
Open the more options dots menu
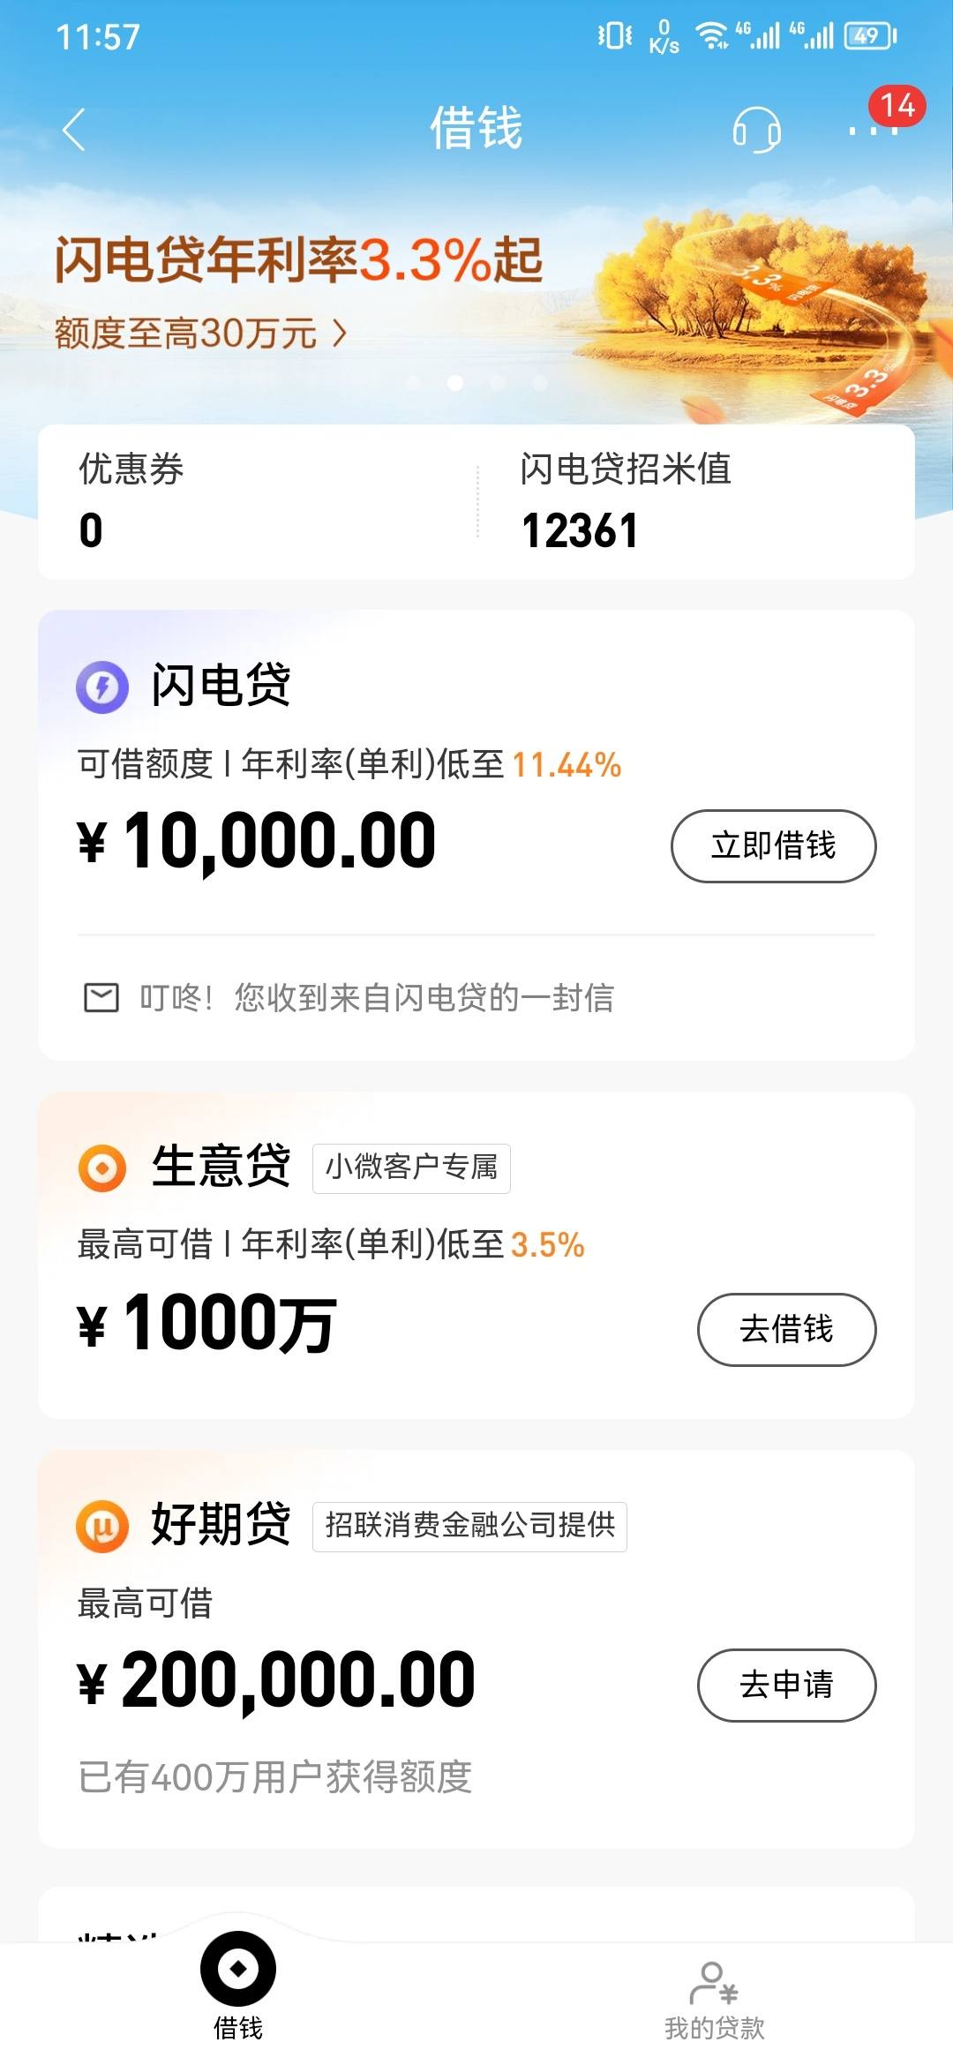[873, 131]
